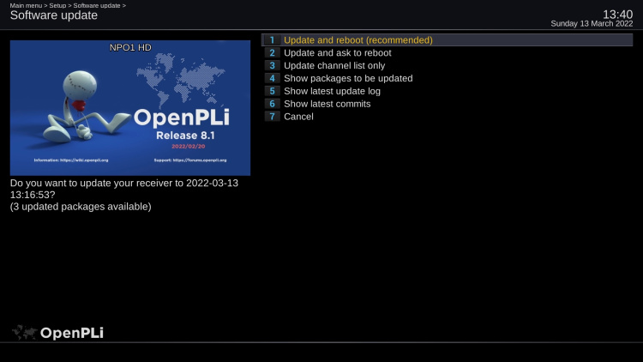
Task: Click number 2 badge beside Update and ask
Action: [272, 52]
